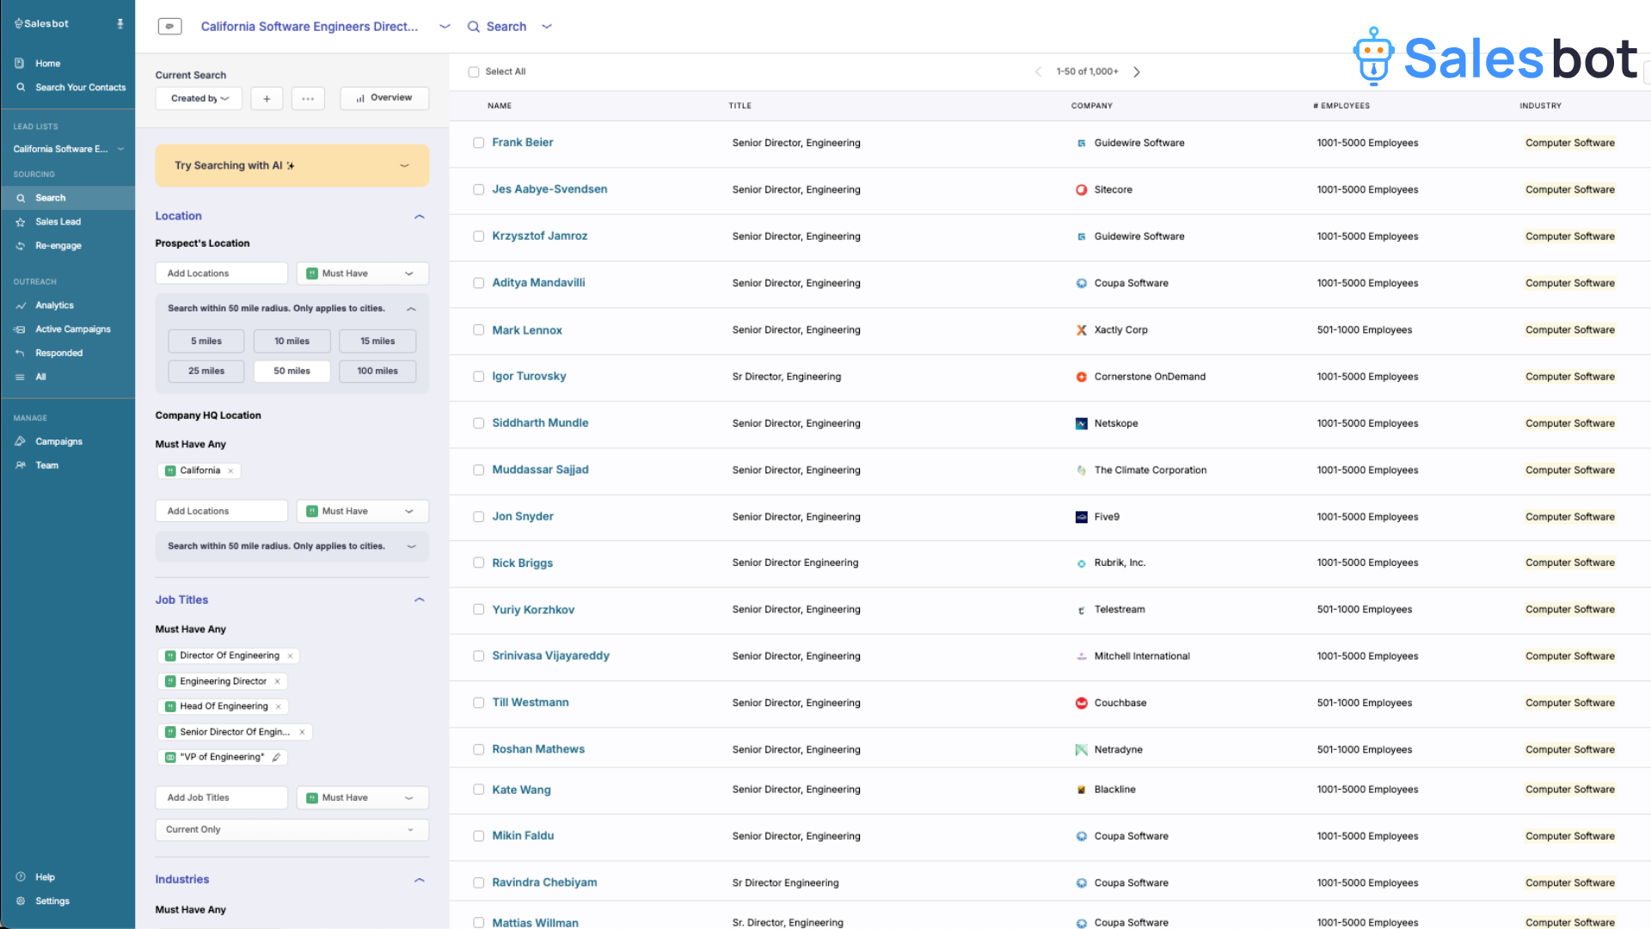This screenshot has width=1651, height=929.
Task: Open the three-dots more options button
Action: [x=308, y=99]
